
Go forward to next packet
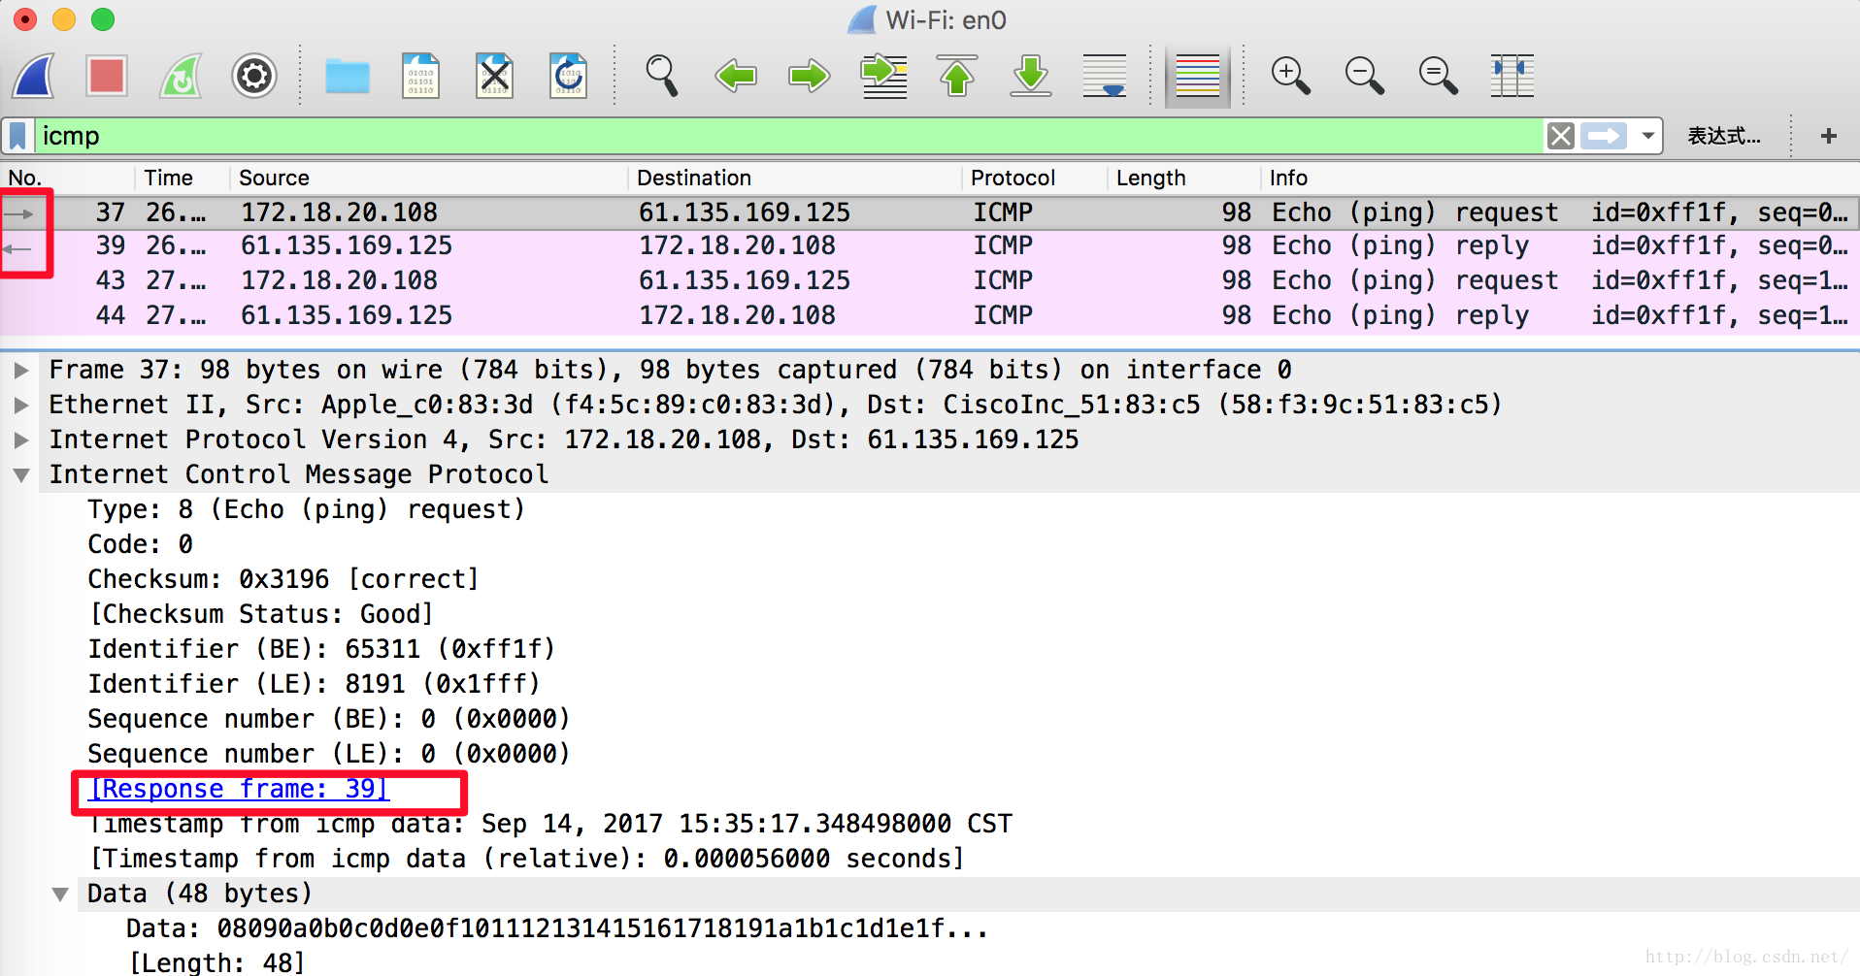pos(810,76)
